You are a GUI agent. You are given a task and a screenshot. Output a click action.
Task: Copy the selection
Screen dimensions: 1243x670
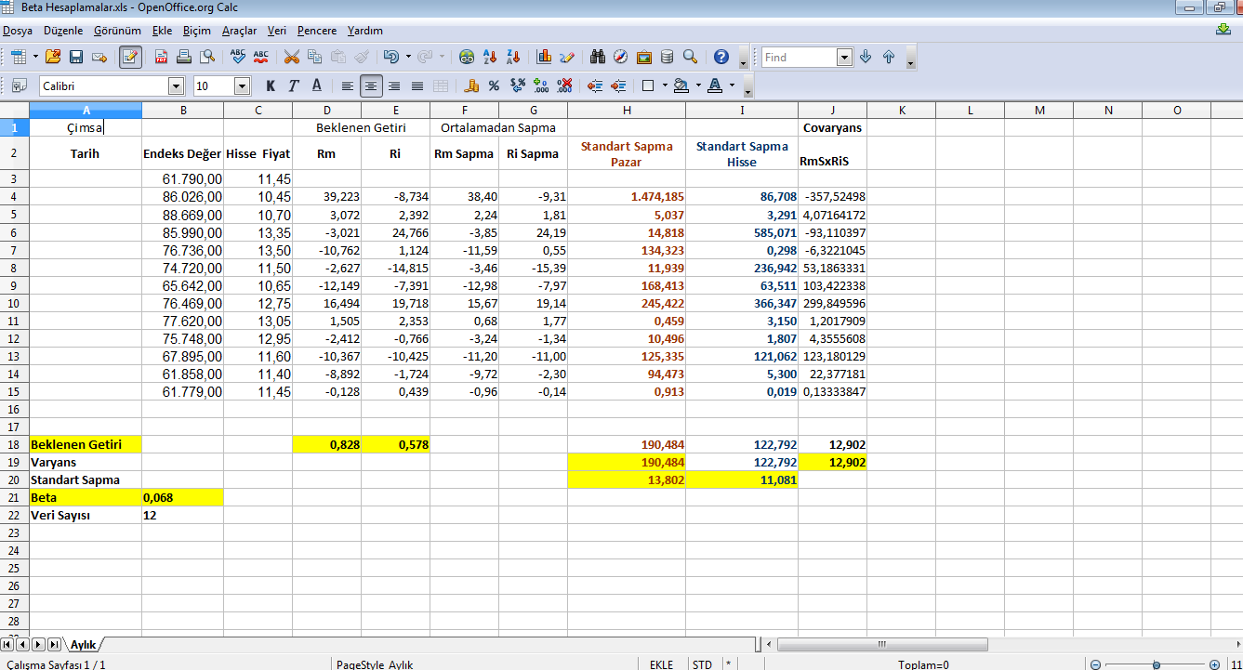(315, 57)
